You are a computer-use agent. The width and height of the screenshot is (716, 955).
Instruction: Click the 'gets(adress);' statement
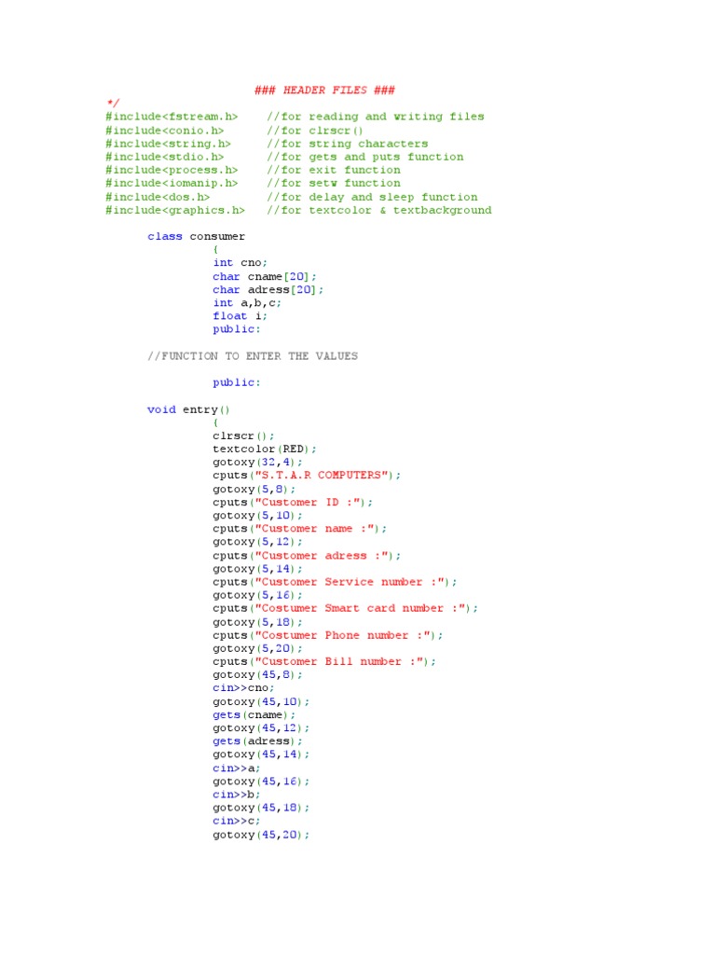tap(257, 741)
